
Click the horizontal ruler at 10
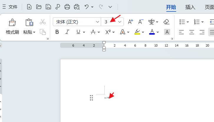click(x=156, y=45)
